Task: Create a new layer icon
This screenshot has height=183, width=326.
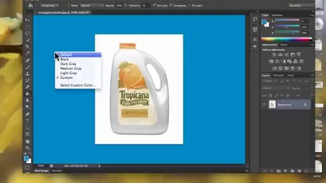Action: (x=299, y=171)
